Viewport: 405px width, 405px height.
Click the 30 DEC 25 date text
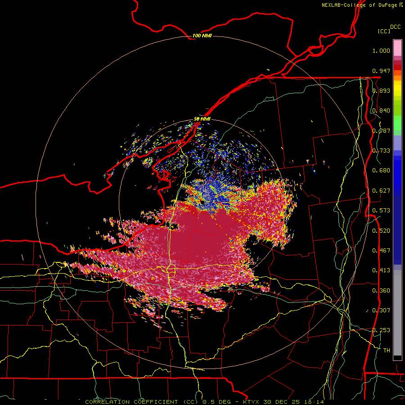pos(282,402)
